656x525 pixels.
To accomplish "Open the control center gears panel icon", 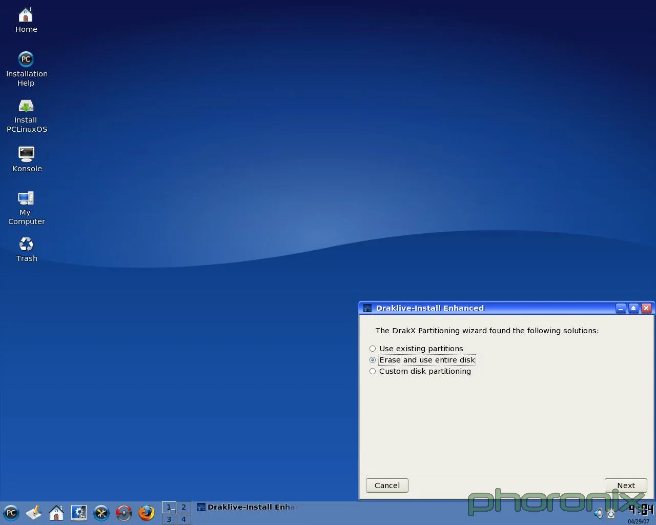I will point(79,513).
